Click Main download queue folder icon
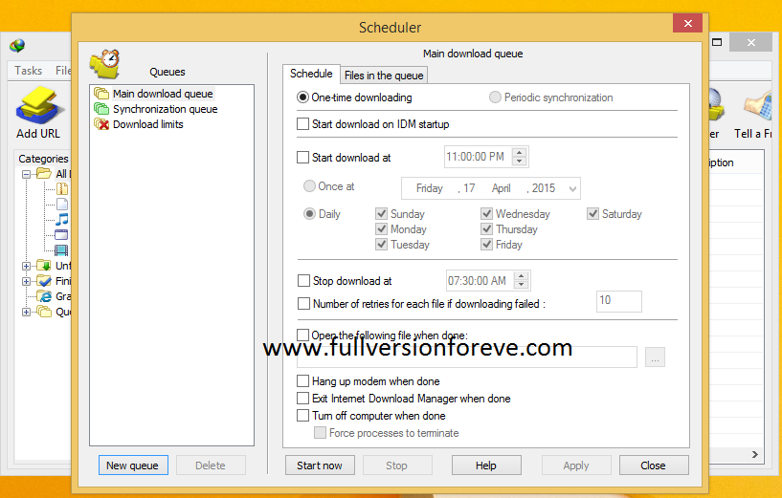Image resolution: width=782 pixels, height=498 pixels. click(101, 94)
